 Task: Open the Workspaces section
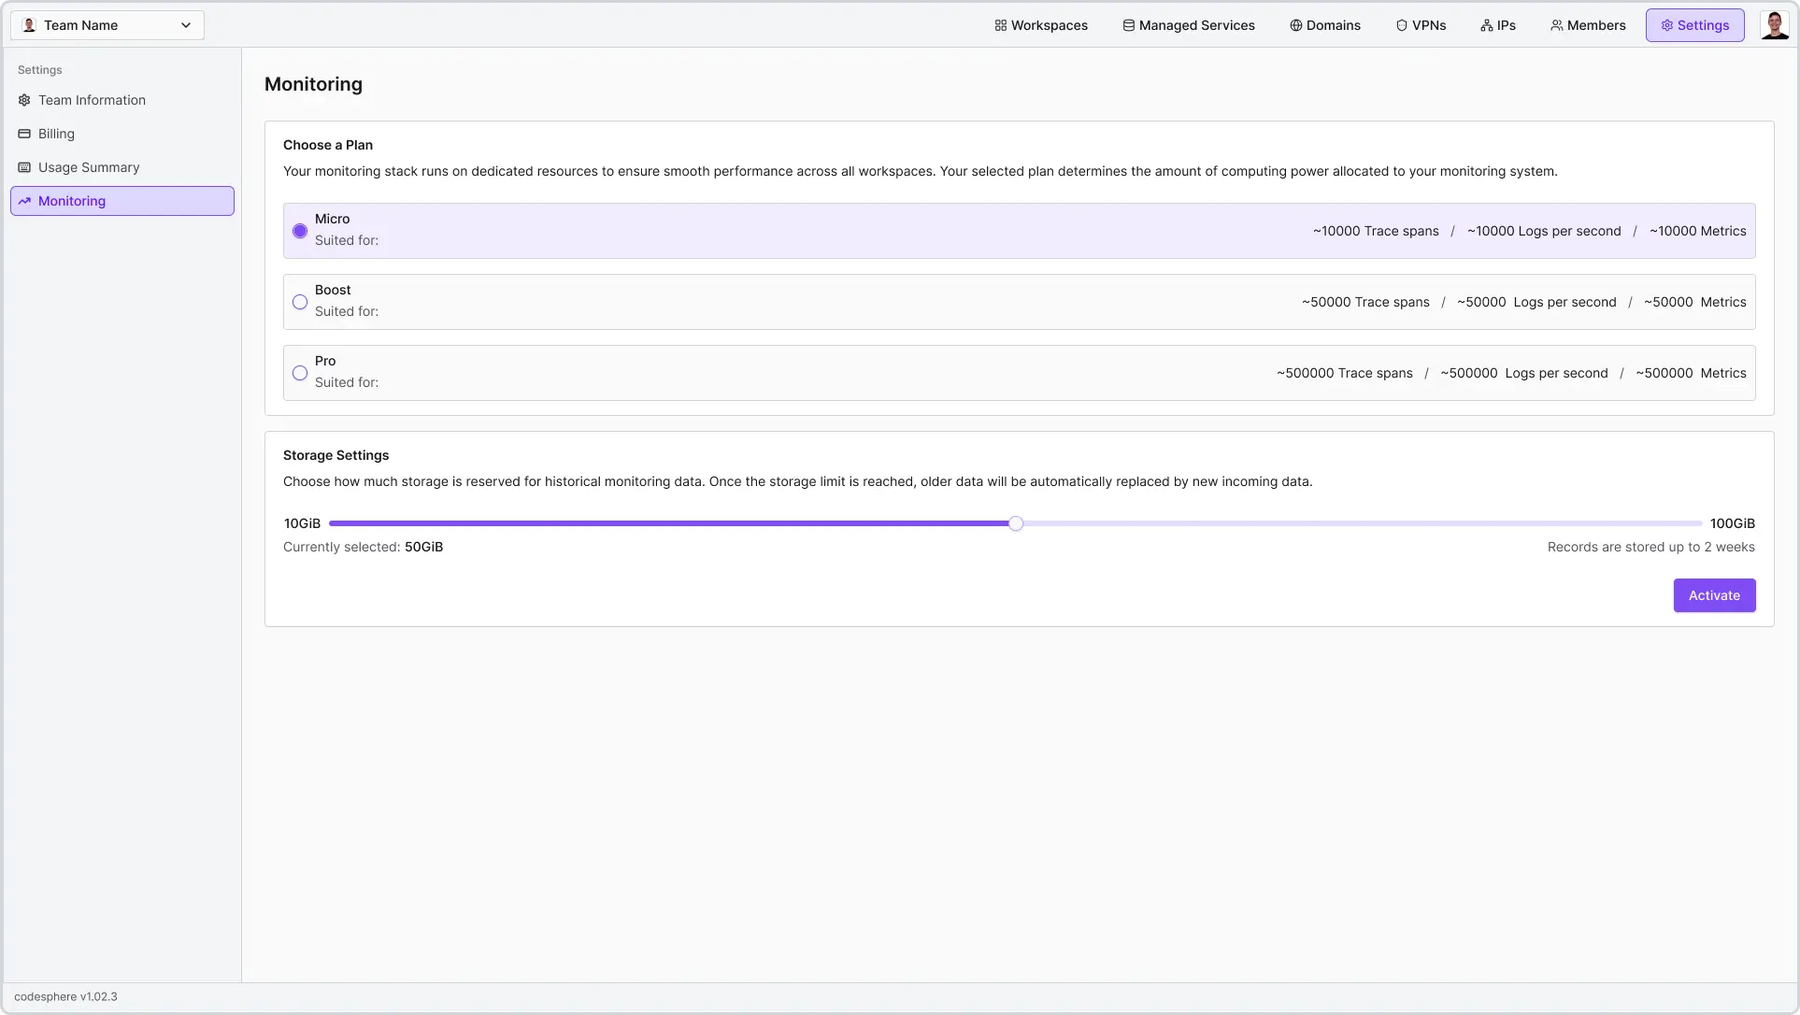[1040, 25]
